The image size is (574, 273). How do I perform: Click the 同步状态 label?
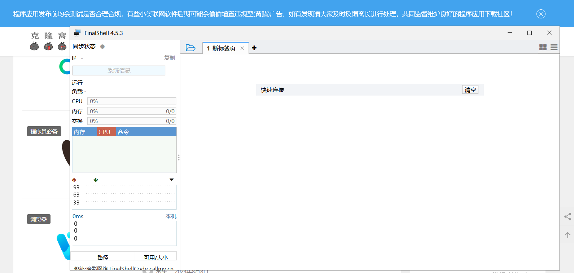coord(84,47)
